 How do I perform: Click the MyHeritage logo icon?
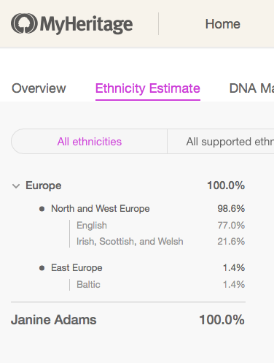pyautogui.click(x=24, y=23)
